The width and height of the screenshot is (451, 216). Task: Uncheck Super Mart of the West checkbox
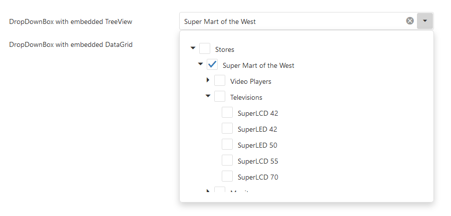tap(212, 65)
